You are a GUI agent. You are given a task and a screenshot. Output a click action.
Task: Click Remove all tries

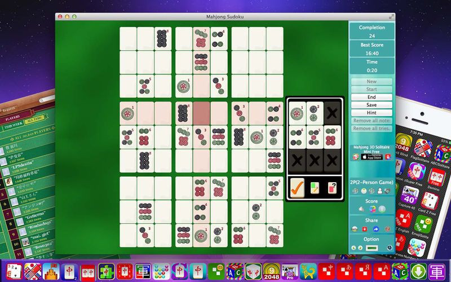pos(372,129)
